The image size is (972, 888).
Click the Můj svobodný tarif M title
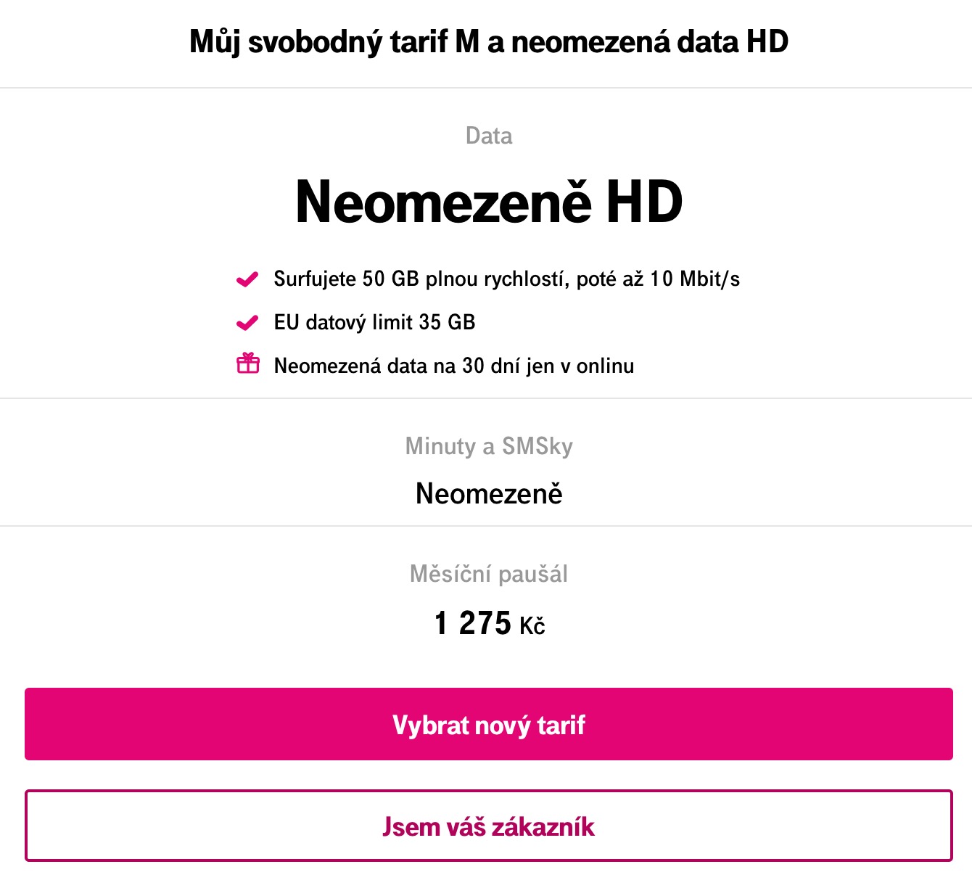[x=488, y=42]
